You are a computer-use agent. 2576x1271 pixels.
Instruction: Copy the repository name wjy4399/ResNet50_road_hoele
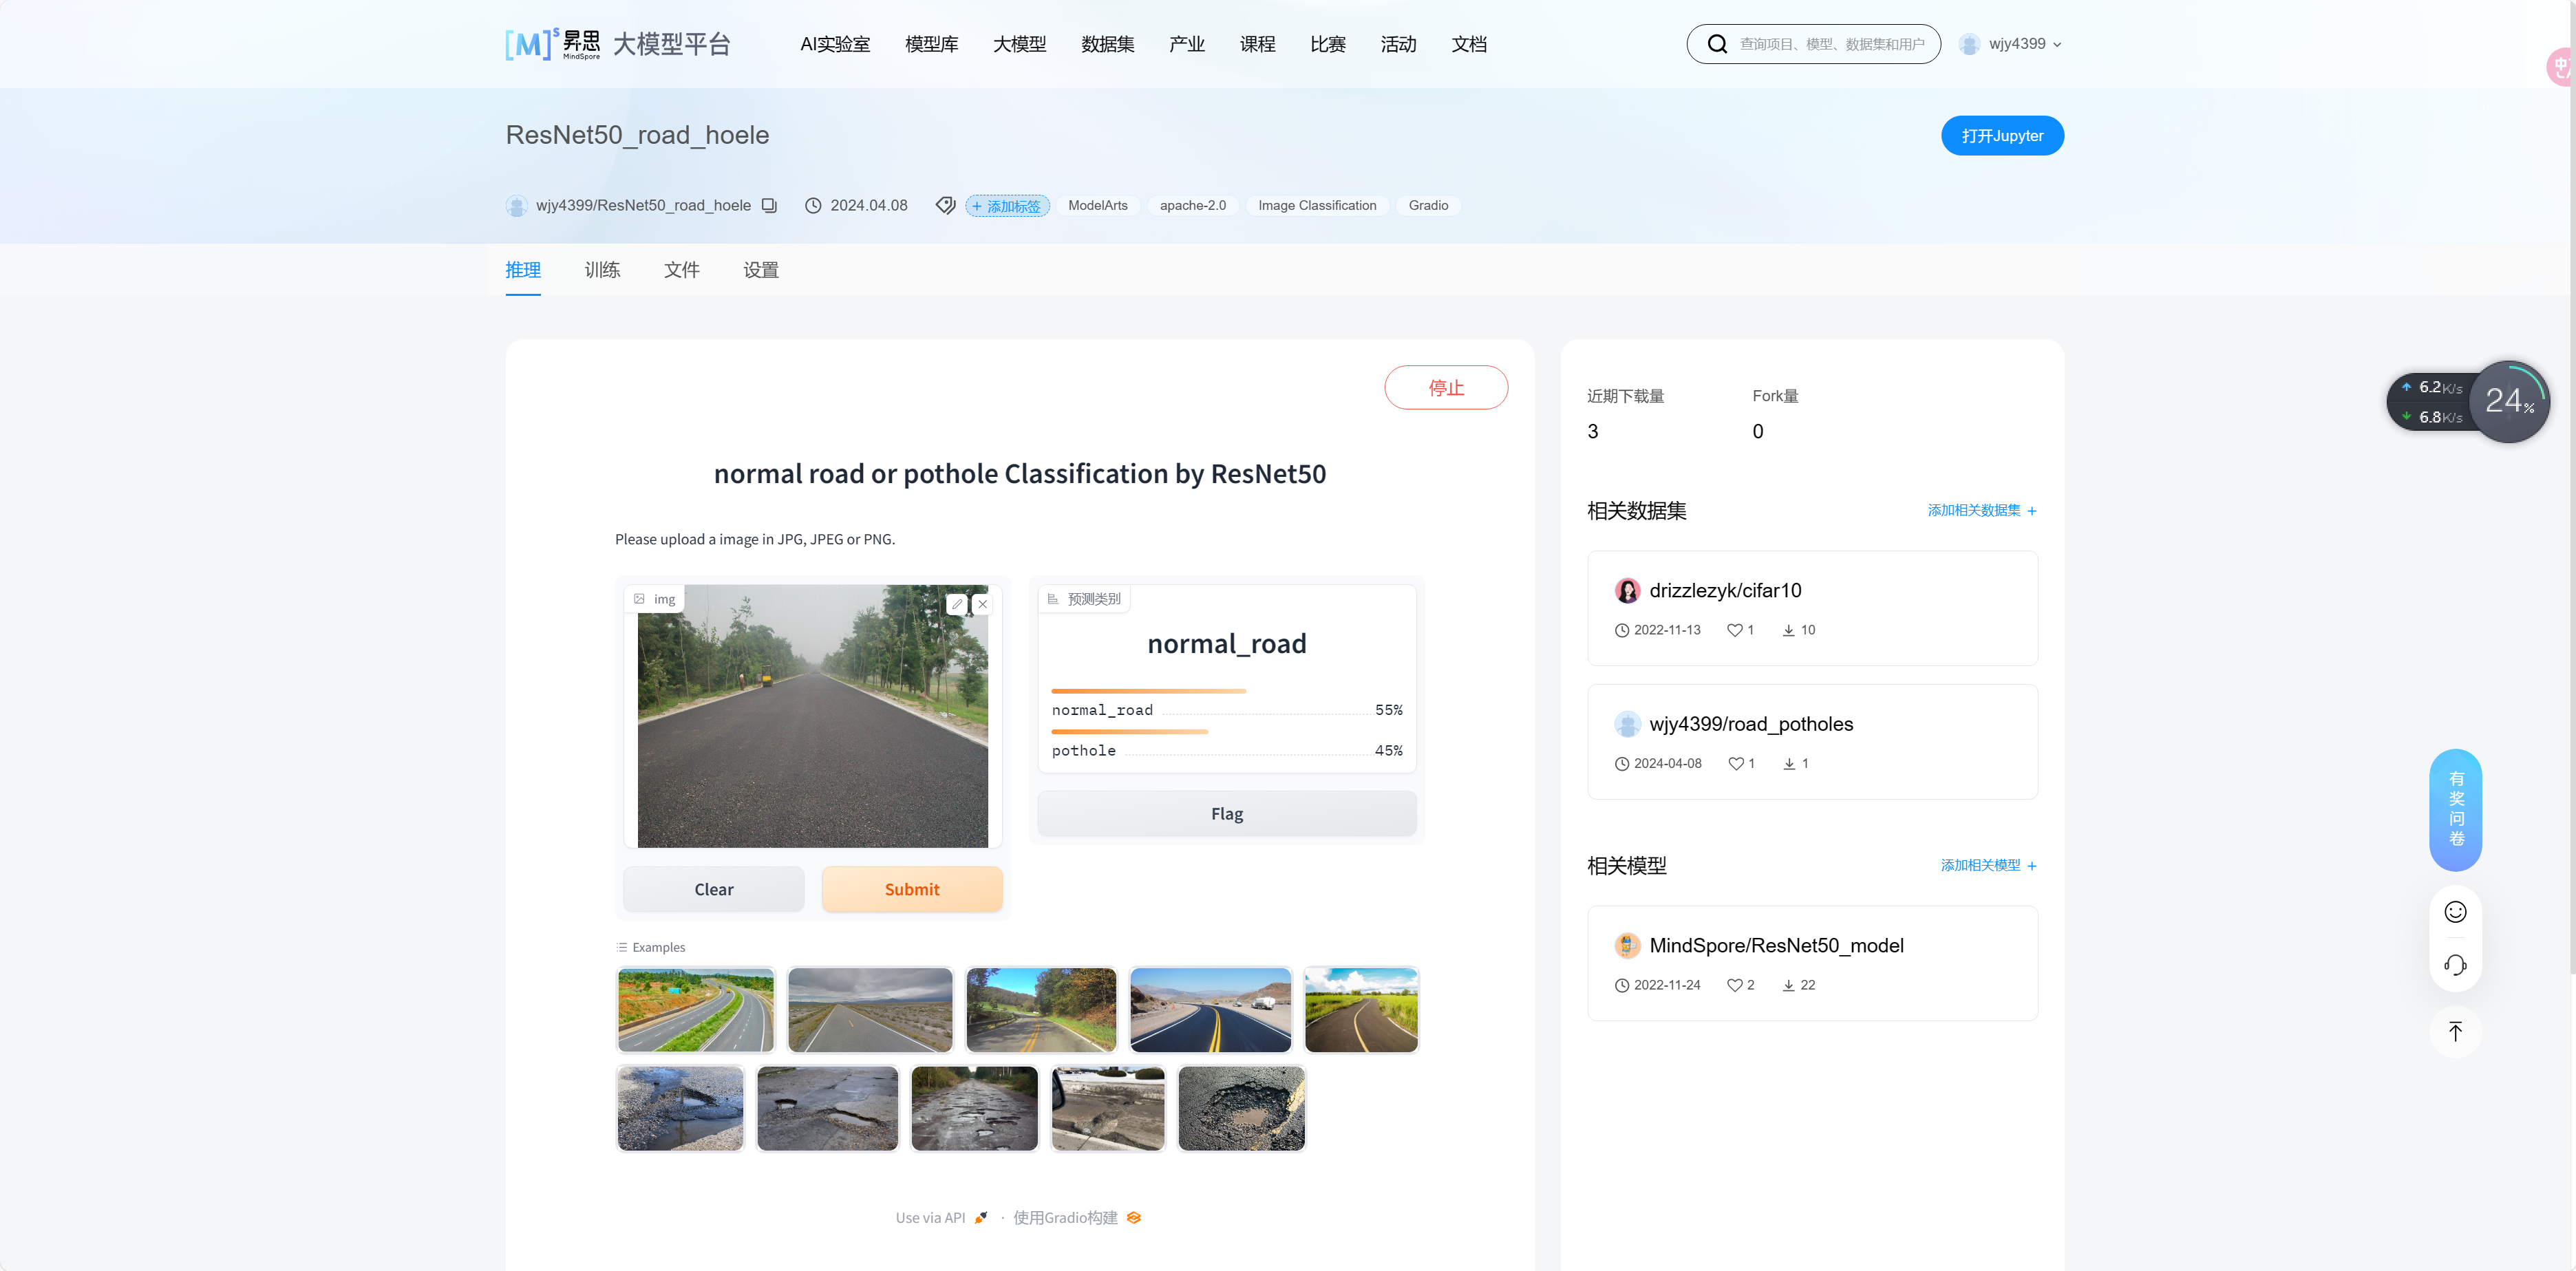coord(769,205)
